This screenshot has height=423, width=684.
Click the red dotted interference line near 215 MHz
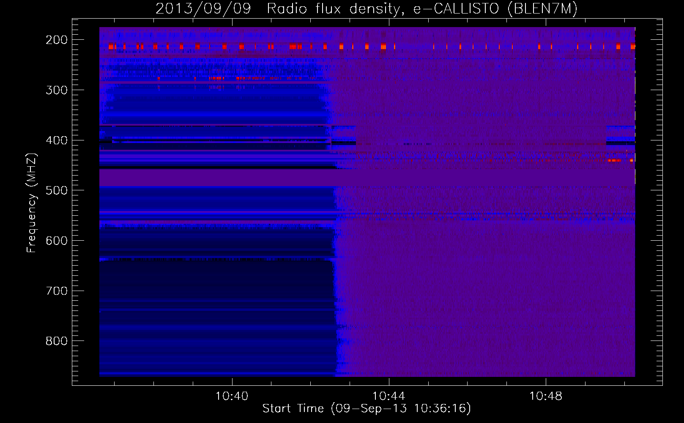coord(367,46)
